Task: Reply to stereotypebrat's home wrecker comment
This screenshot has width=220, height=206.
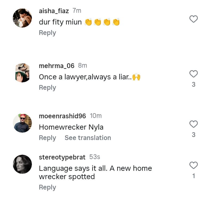Action: [x=47, y=187]
